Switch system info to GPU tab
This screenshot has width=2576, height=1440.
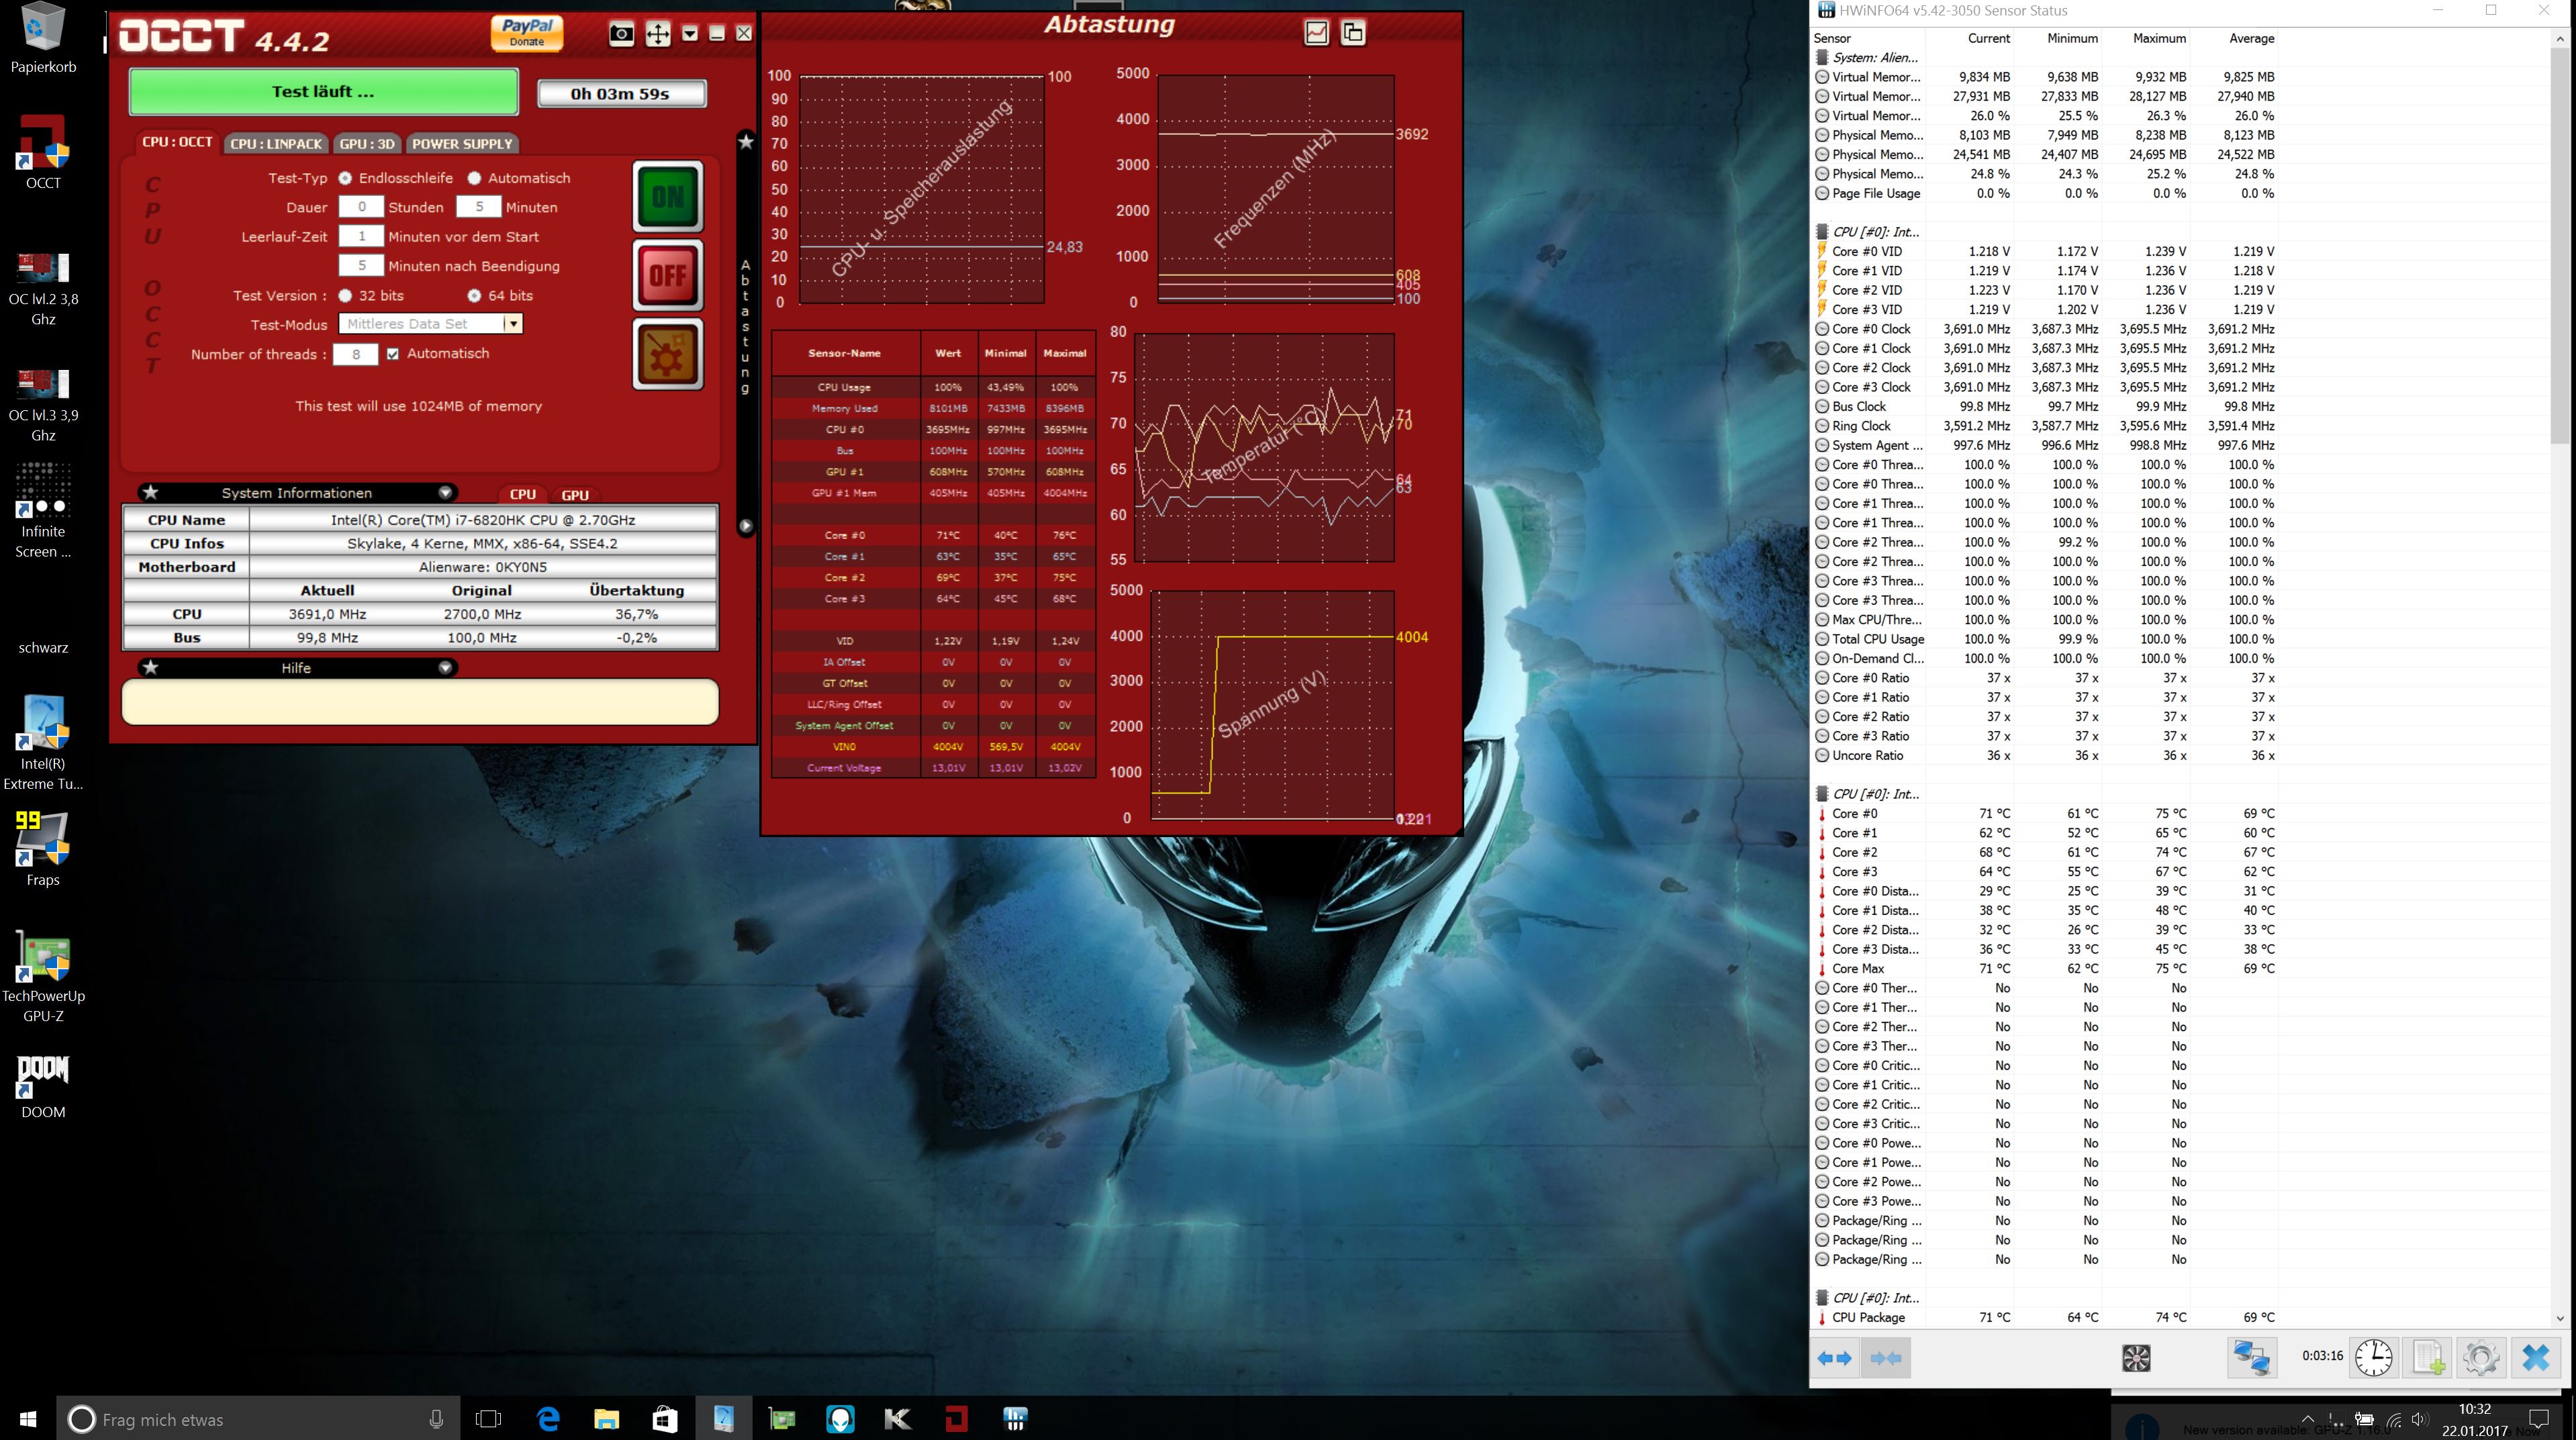[575, 495]
